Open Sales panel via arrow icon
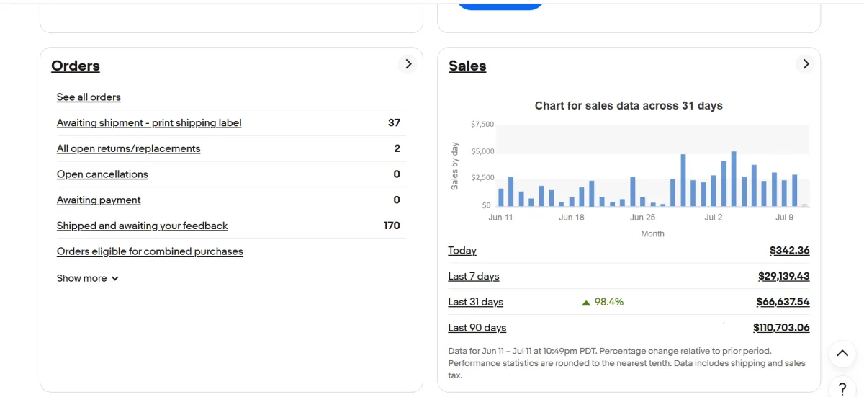Viewport: 864px width, 397px height. (806, 64)
